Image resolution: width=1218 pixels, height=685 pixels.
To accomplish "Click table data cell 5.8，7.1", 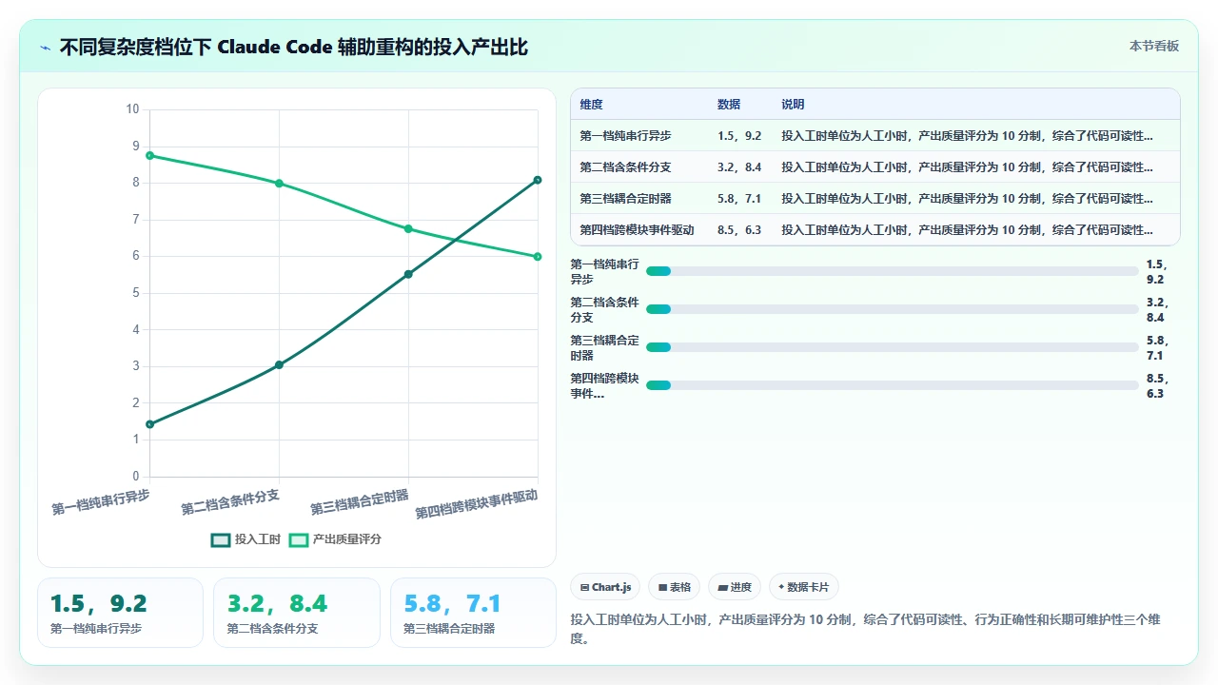I will pos(740,199).
